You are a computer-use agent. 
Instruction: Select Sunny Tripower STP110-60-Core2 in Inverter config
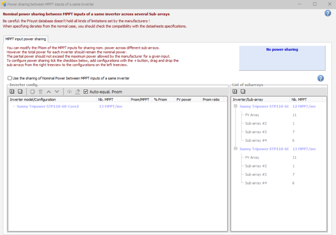48,107
